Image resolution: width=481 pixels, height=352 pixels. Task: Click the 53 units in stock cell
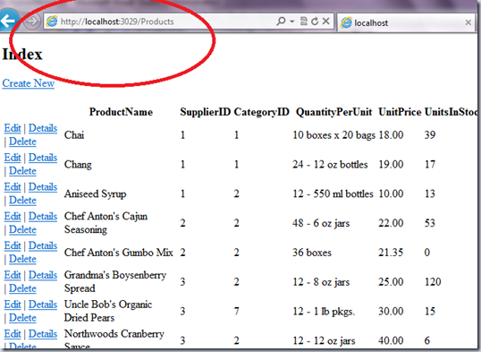[x=429, y=224]
